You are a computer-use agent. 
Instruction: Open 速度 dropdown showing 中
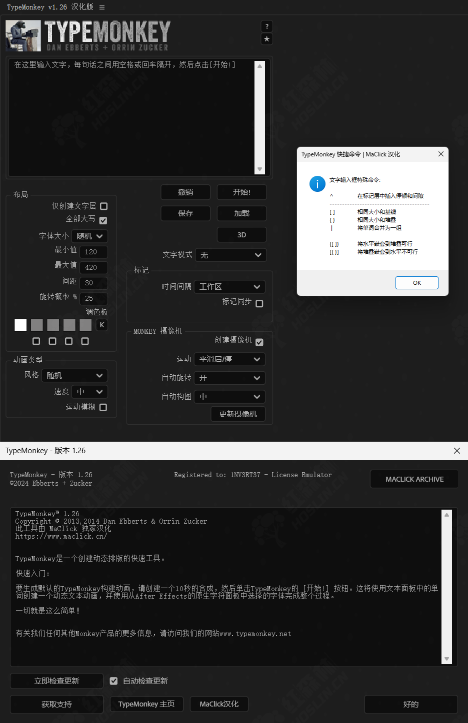pos(90,392)
